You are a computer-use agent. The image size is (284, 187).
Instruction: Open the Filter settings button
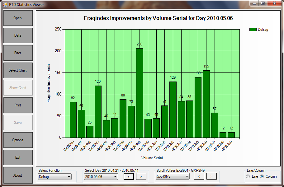click(18, 53)
